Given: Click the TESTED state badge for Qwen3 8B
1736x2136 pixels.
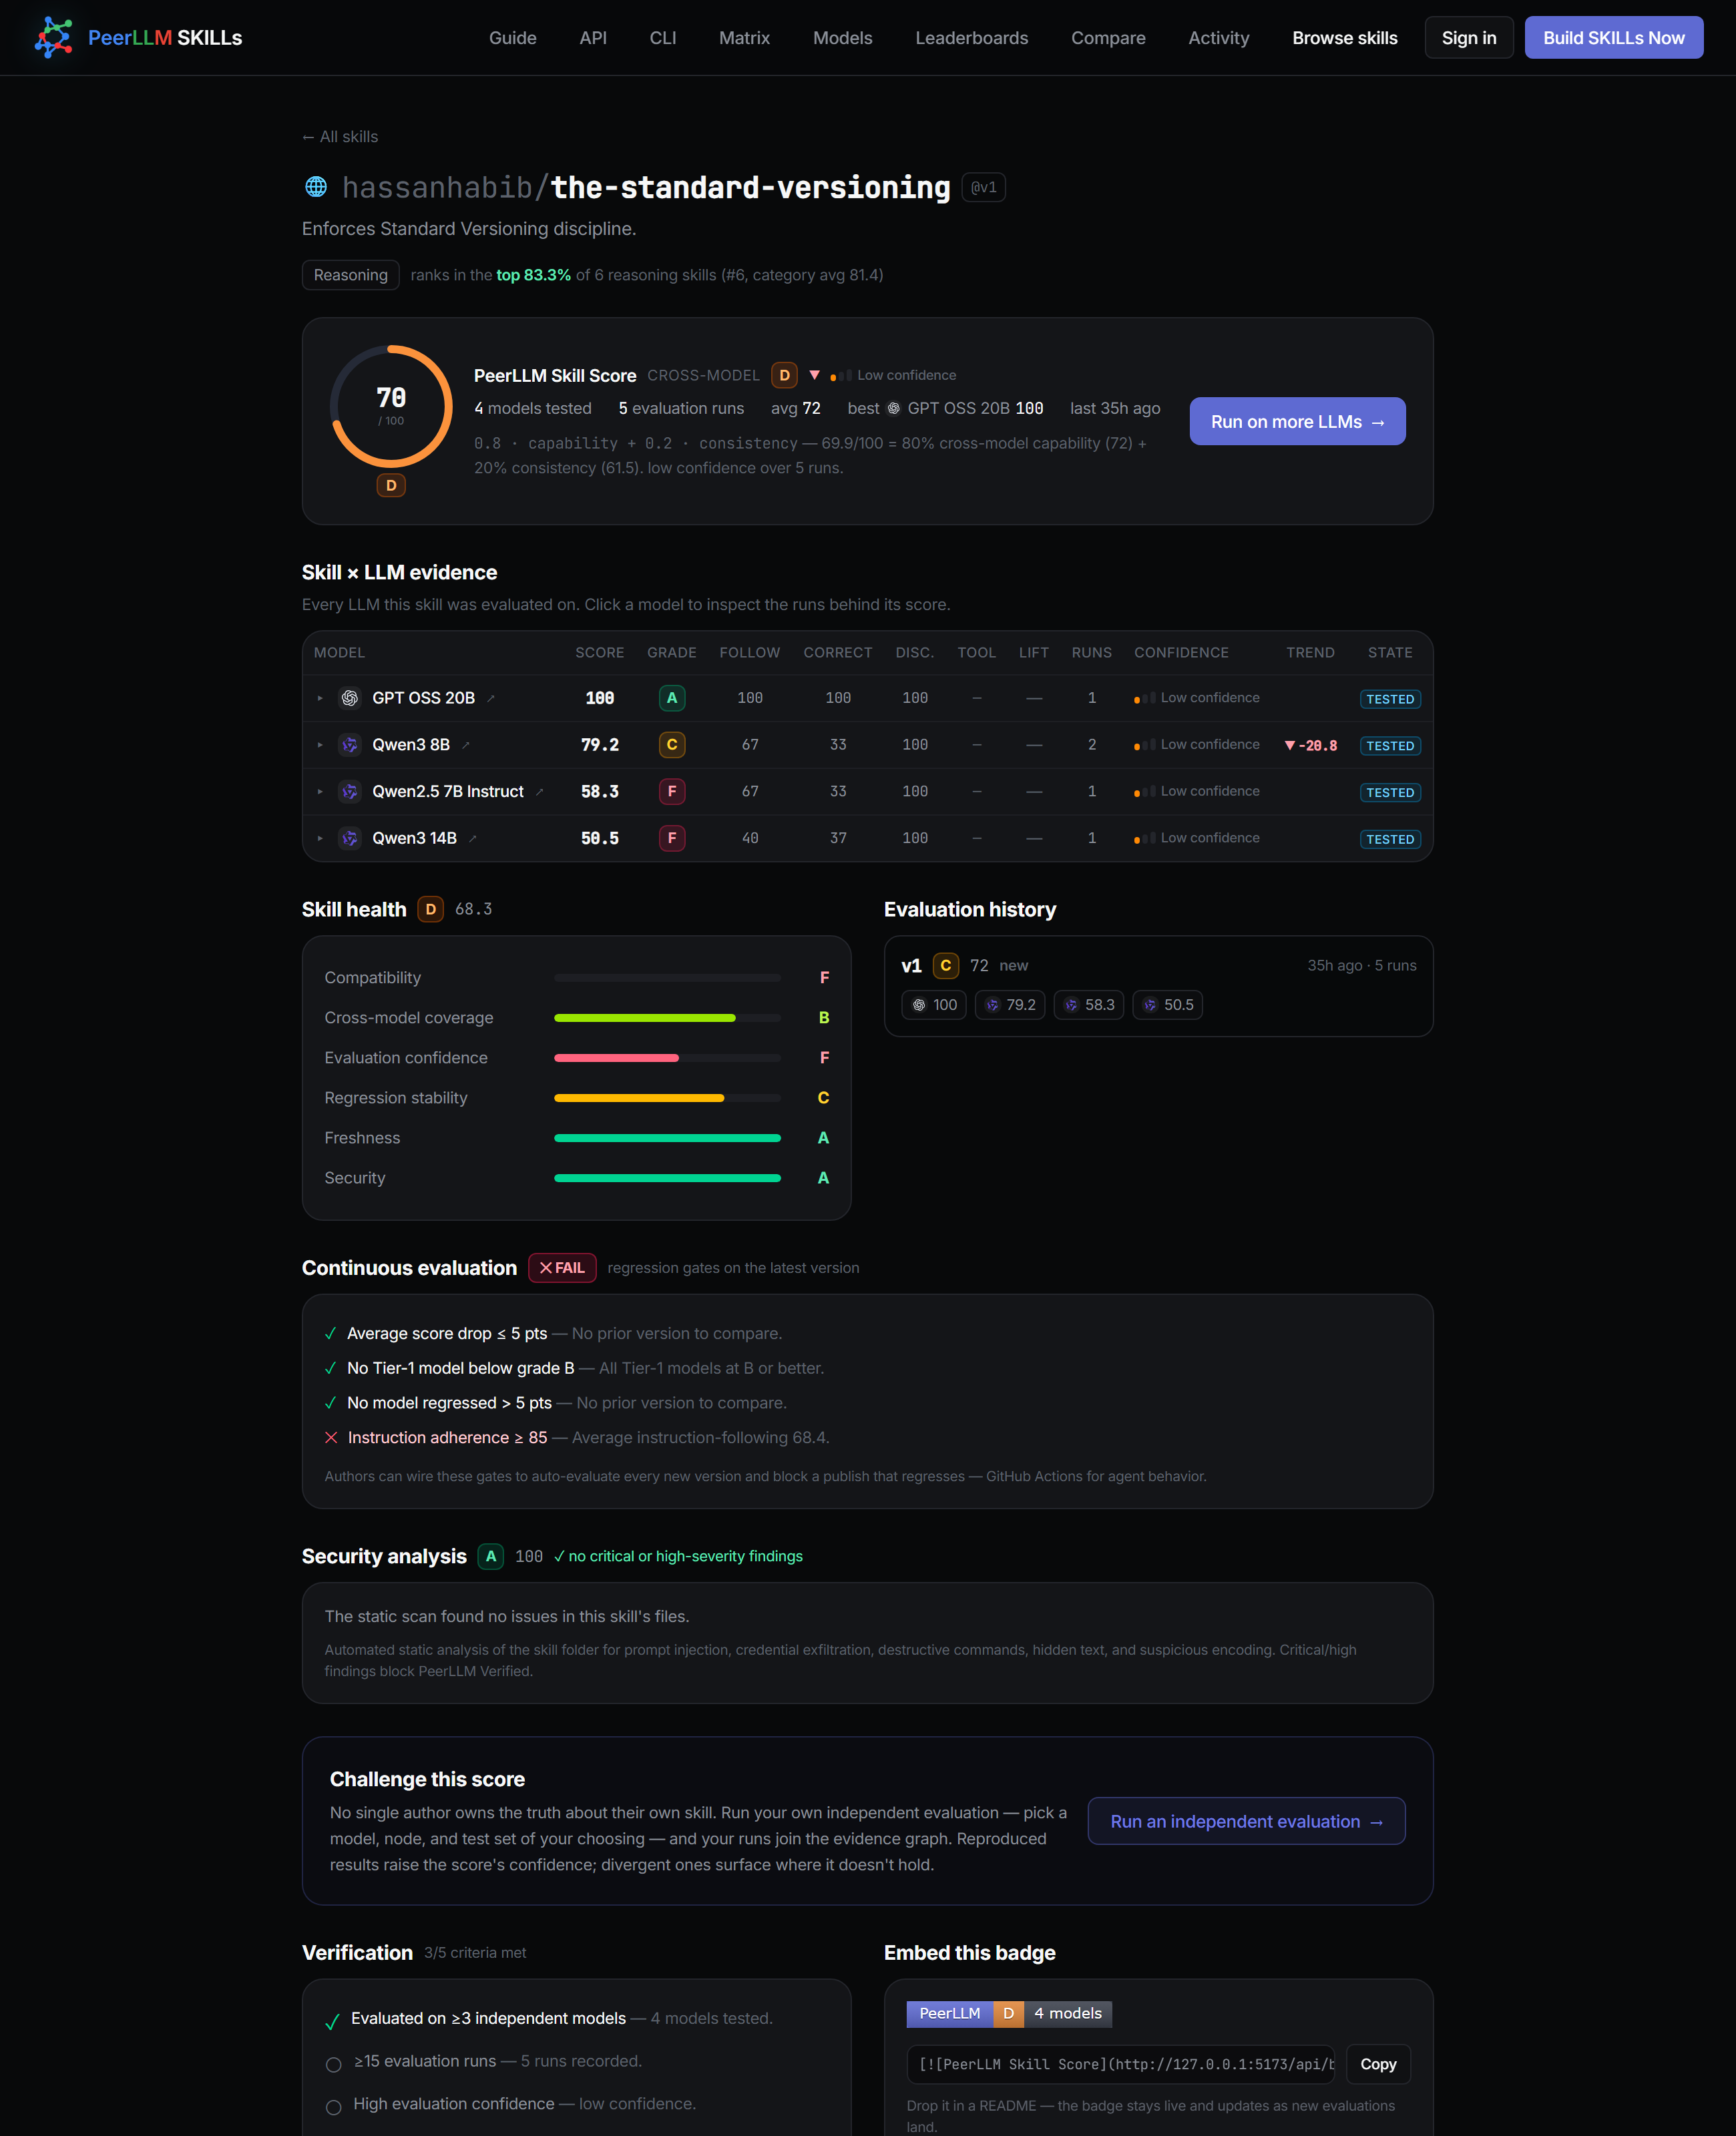Looking at the screenshot, I should [x=1389, y=746].
